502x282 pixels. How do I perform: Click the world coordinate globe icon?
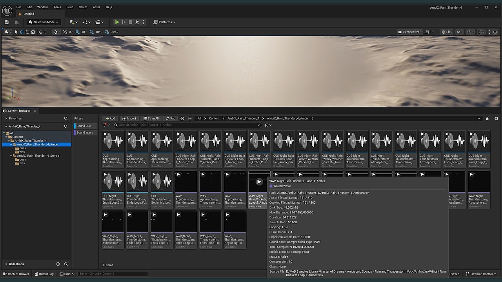click(x=41, y=32)
